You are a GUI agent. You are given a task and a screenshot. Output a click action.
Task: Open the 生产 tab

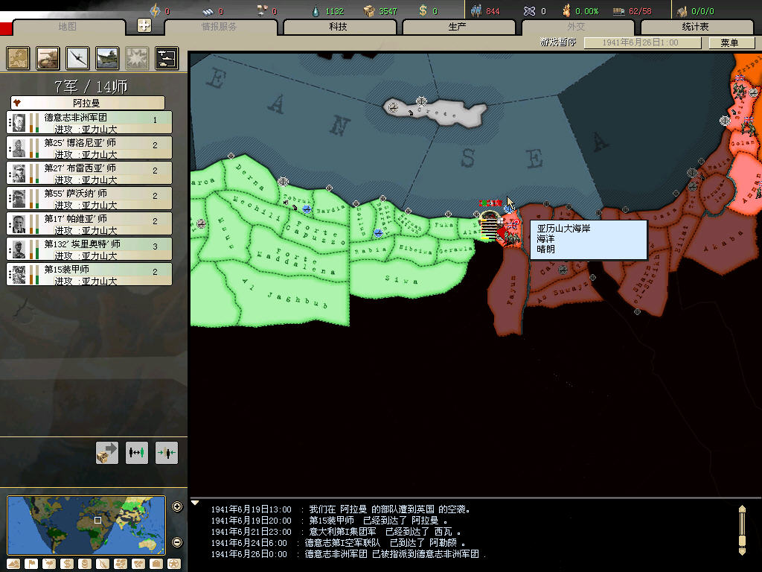(x=457, y=27)
